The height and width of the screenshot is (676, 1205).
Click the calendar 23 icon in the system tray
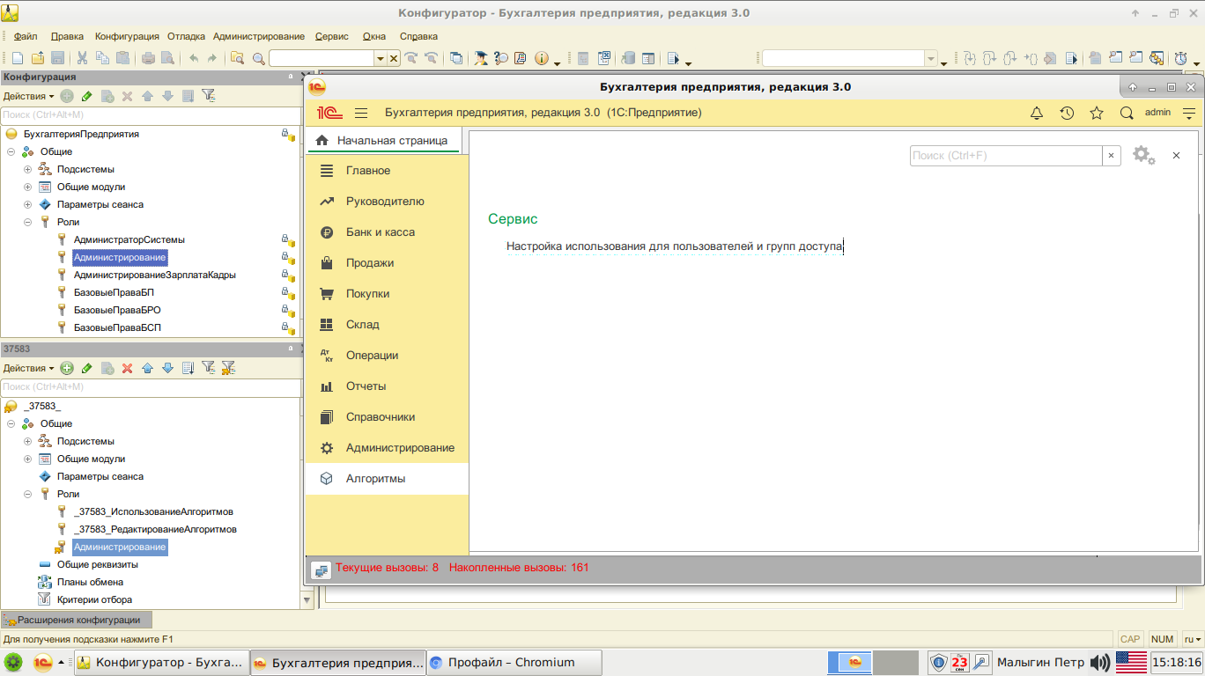pyautogui.click(x=960, y=663)
